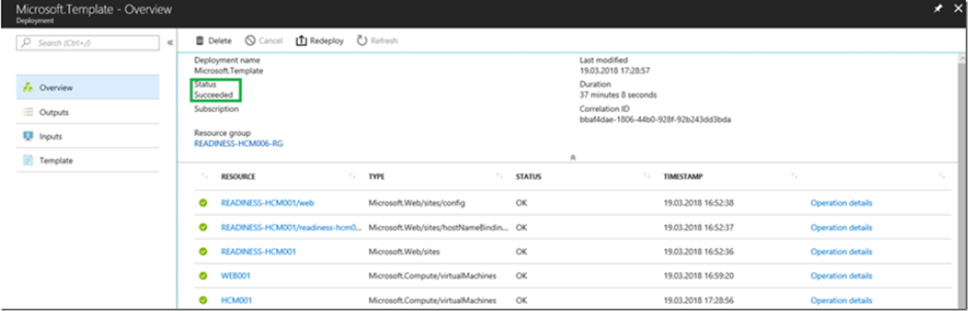Image resolution: width=968 pixels, height=311 pixels.
Task: Collapse the deployment summary section chevron
Action: [x=573, y=158]
